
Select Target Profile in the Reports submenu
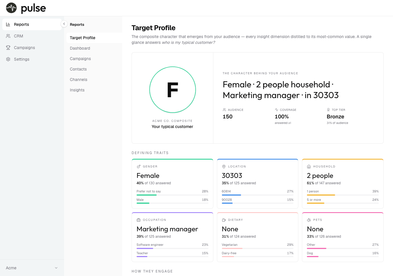[x=94, y=38]
